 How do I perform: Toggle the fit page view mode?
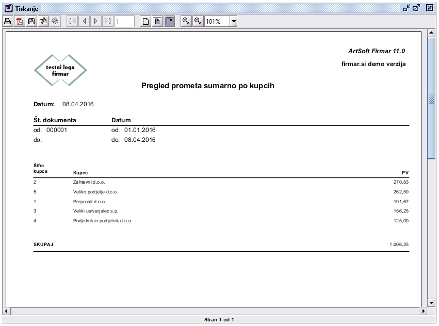157,21
